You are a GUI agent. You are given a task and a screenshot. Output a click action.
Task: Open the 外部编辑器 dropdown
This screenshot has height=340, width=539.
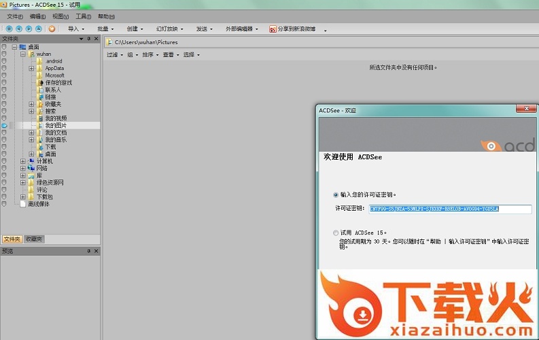242,29
